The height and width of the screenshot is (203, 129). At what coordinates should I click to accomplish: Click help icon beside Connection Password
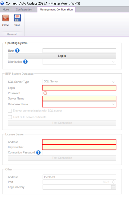38,153
